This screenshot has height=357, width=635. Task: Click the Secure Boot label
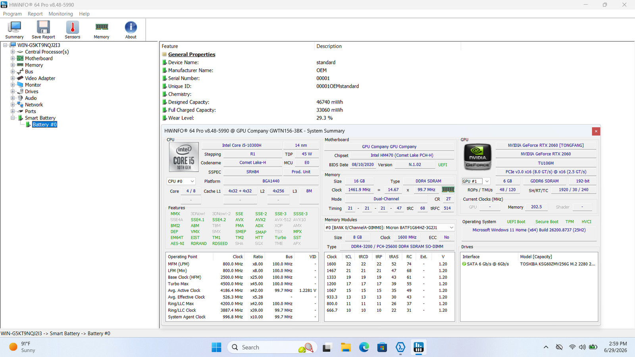(547, 222)
